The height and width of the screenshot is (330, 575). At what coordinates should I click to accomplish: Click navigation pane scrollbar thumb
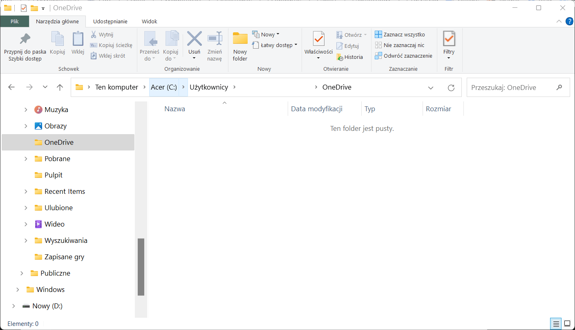[141, 267]
